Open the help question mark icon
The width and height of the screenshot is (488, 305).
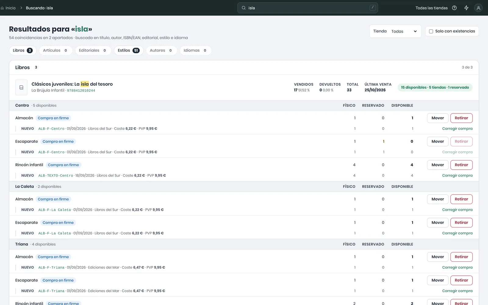[454, 8]
